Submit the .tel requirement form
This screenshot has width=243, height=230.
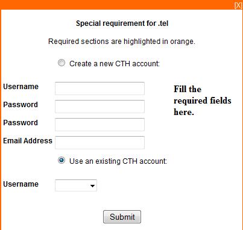[122, 217]
